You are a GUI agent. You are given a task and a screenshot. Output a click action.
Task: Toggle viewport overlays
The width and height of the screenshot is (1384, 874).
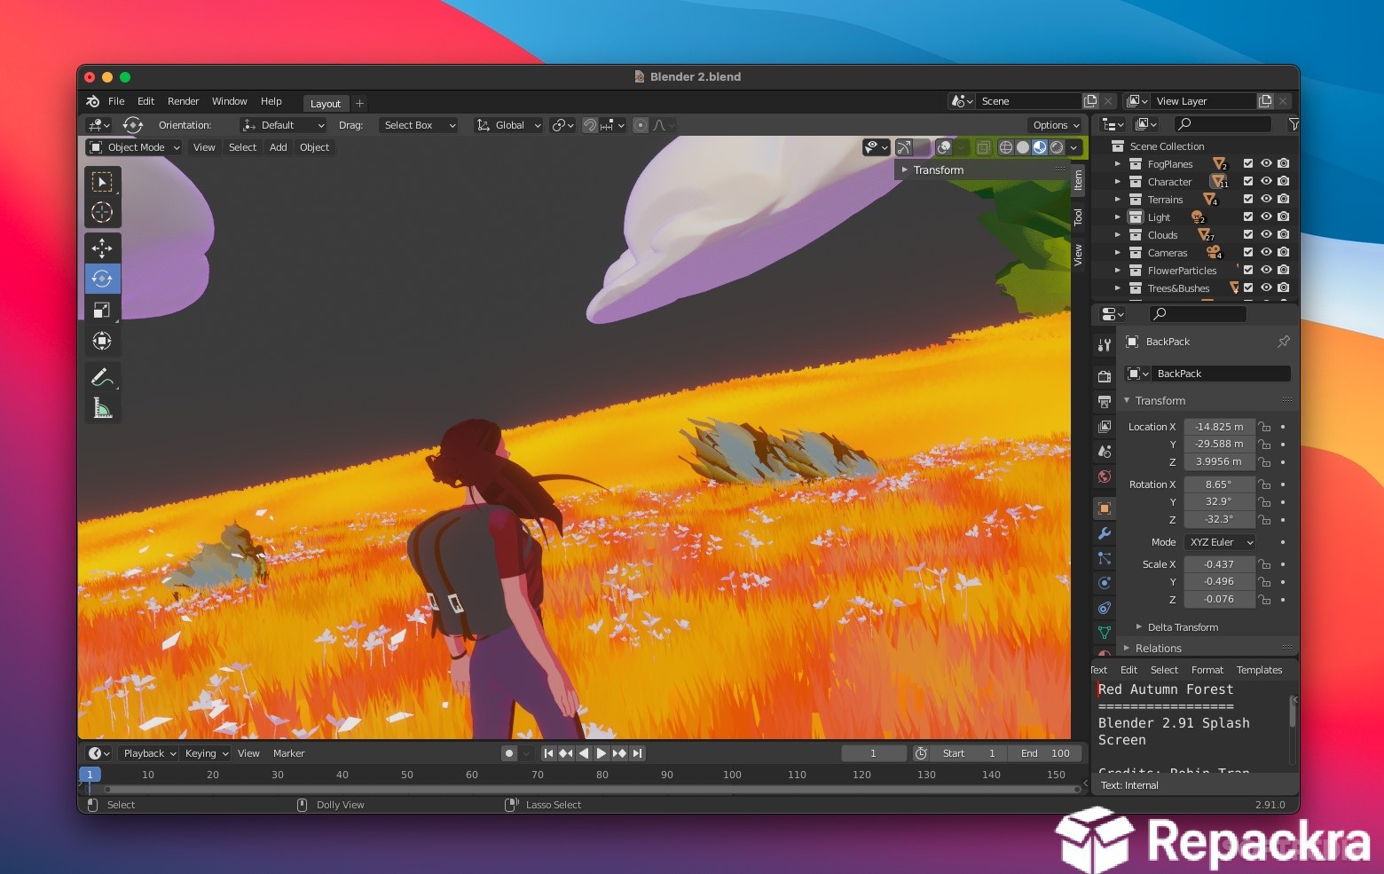click(x=944, y=147)
